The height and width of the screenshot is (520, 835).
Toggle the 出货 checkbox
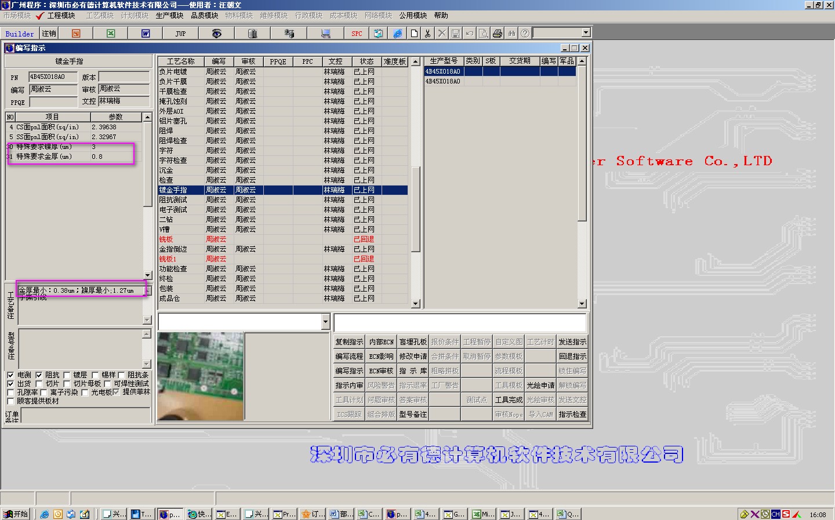10,384
